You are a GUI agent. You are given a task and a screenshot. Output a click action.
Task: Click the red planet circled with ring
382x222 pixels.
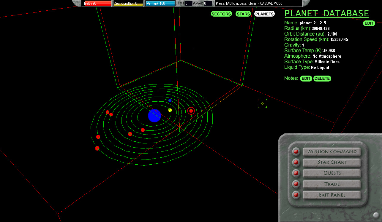pyautogui.click(x=191, y=111)
